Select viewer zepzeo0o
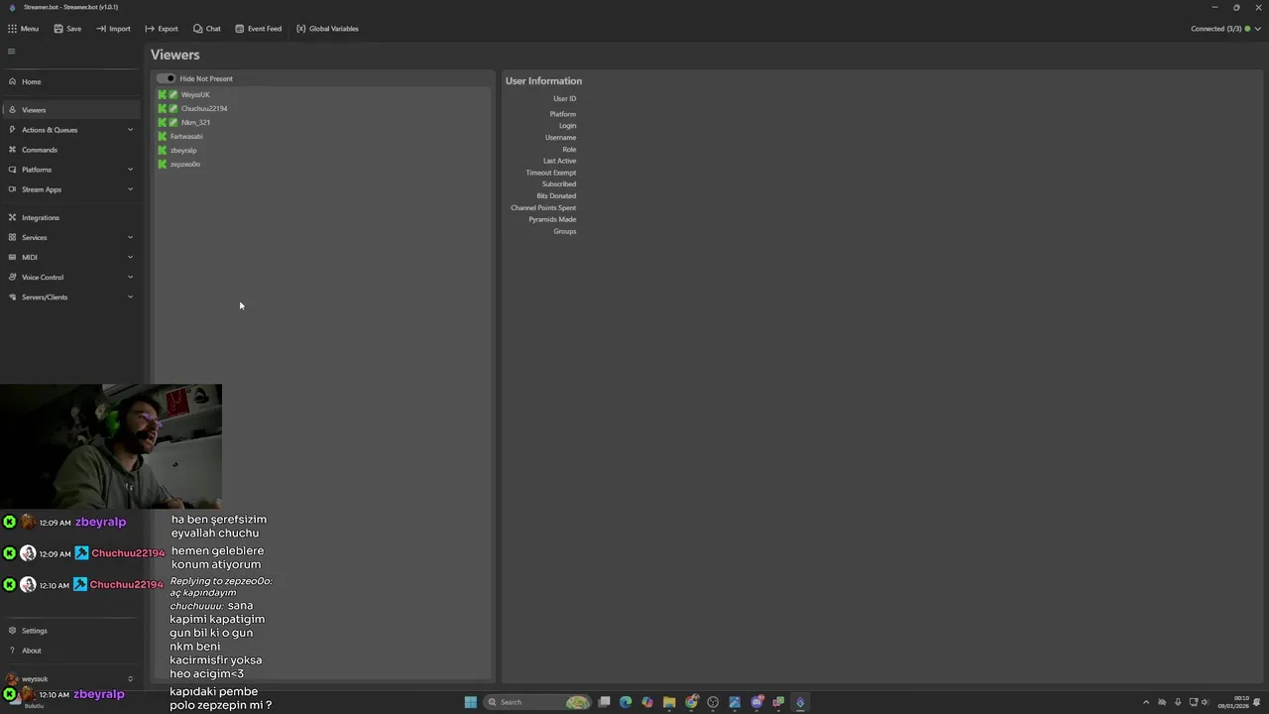1269x714 pixels. pos(185,165)
